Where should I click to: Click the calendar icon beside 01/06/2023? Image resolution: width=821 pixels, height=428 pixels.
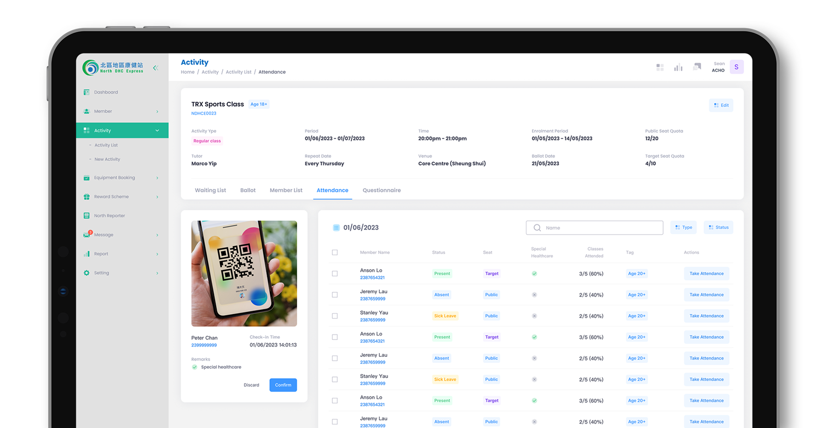point(336,228)
